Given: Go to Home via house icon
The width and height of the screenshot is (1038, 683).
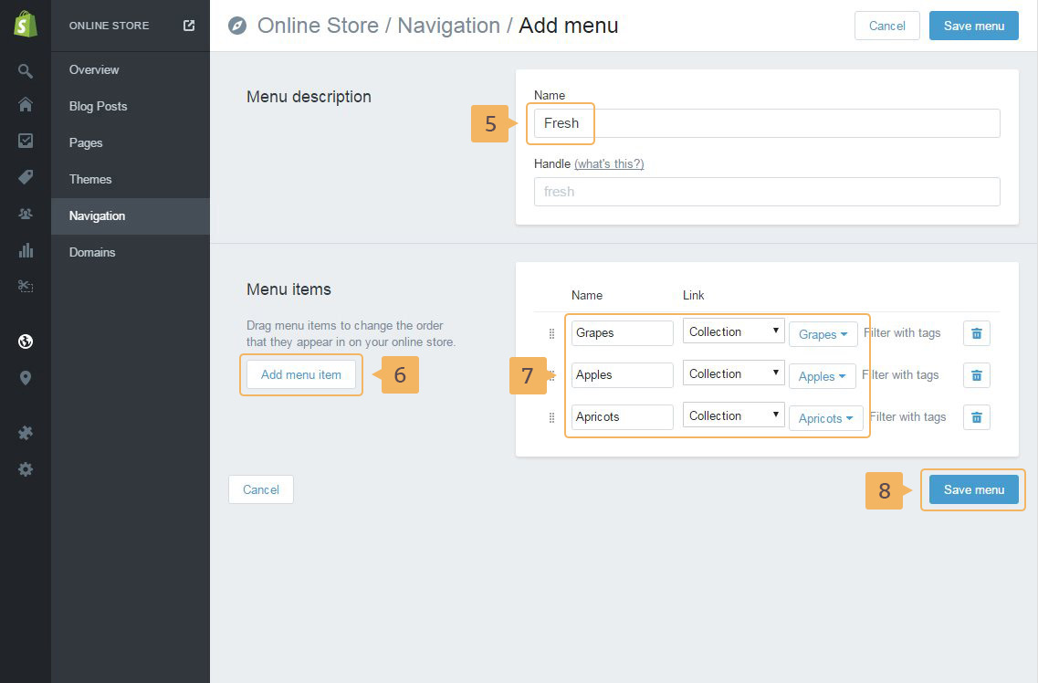Looking at the screenshot, I should tap(26, 105).
